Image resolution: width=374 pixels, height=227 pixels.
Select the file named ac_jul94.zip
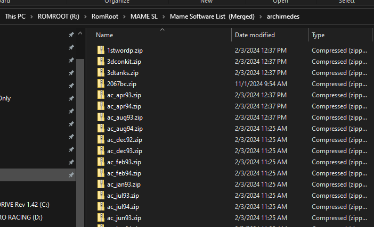pos(123,207)
